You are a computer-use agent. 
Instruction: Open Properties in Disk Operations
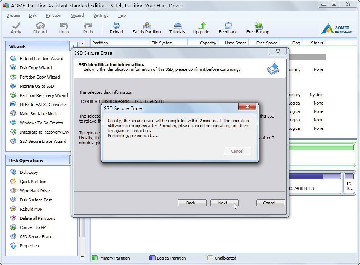tap(29, 246)
